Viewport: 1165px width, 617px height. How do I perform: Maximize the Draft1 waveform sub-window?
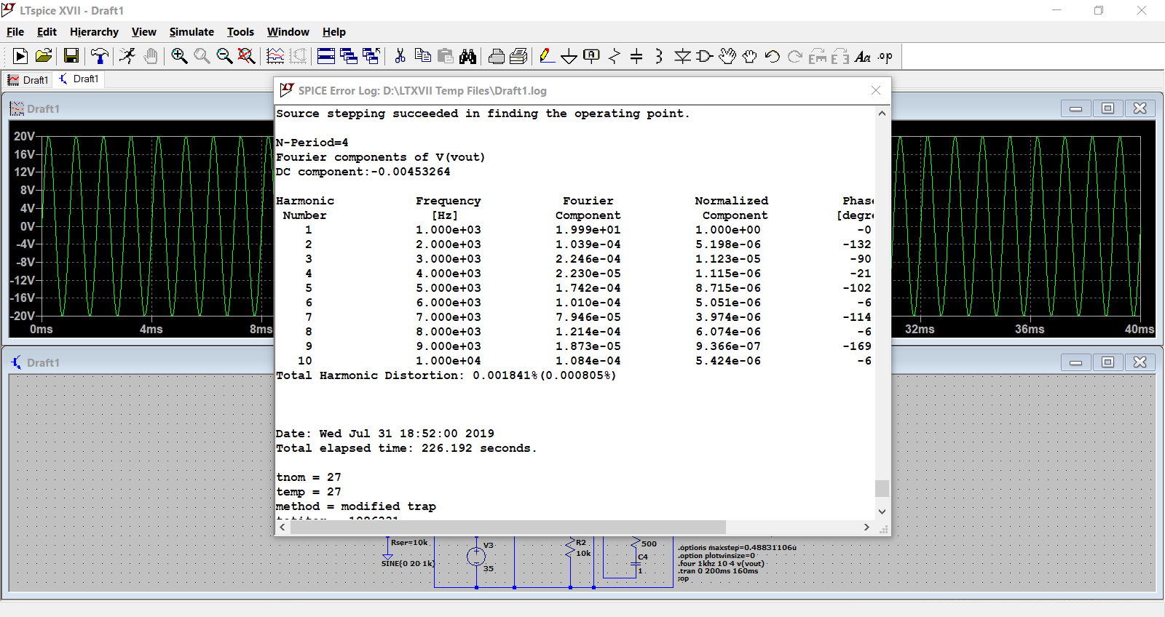coord(1107,108)
